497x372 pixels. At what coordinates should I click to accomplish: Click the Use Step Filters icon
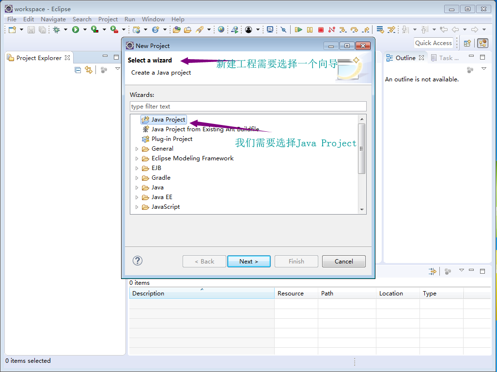tap(391, 30)
